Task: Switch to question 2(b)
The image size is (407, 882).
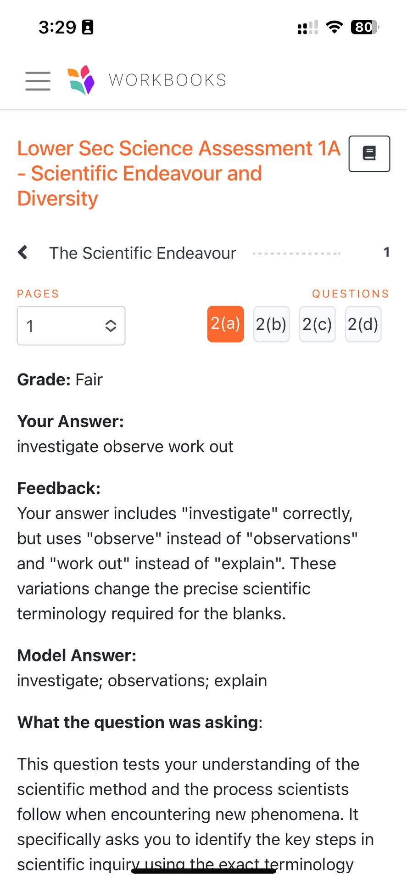Action: coord(271,324)
